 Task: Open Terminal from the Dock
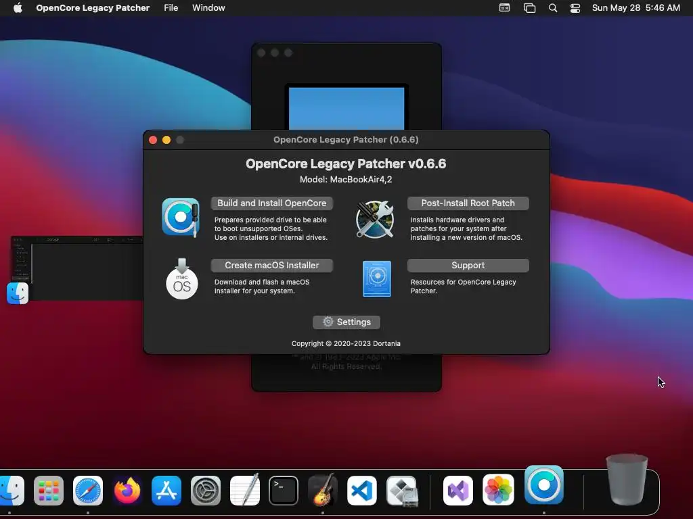pyautogui.click(x=284, y=491)
